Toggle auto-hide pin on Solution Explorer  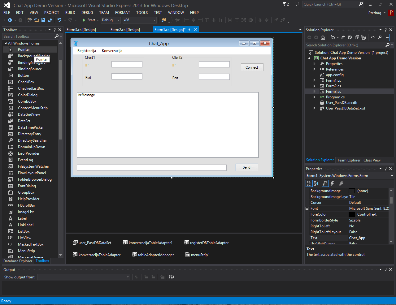pos(386,30)
